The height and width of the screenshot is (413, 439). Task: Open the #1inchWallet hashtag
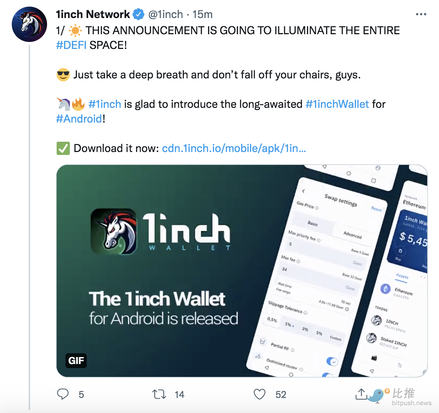tap(337, 104)
